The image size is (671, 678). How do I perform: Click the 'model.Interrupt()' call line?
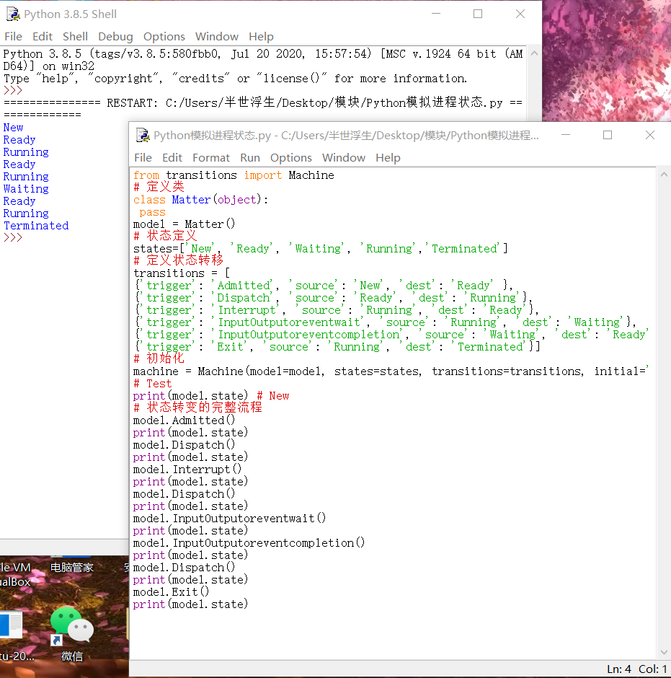click(187, 469)
